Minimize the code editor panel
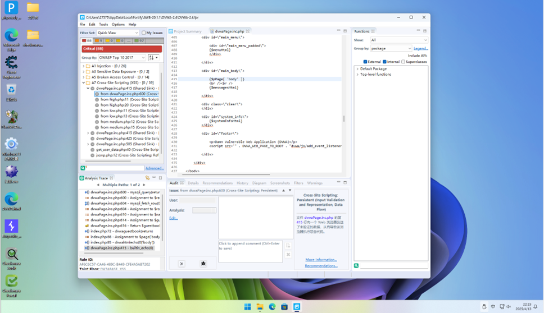 pos(339,31)
